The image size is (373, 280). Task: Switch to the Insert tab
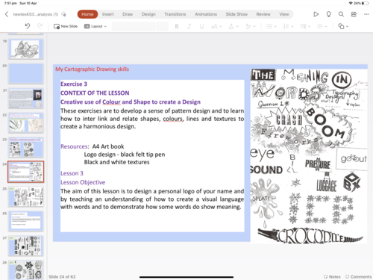[108, 14]
